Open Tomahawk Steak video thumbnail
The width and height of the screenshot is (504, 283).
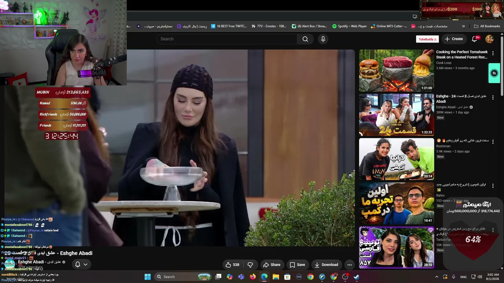pos(397,70)
